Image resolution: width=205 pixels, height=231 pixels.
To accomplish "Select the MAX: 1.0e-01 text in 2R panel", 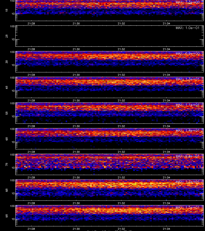I will [188, 28].
